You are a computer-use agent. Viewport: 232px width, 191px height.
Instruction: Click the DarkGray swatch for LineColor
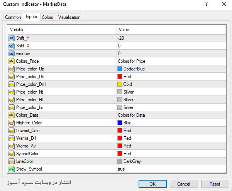coord(120,161)
